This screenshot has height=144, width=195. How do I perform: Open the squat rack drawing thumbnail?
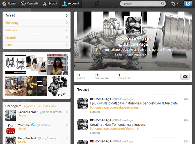[16, 65]
